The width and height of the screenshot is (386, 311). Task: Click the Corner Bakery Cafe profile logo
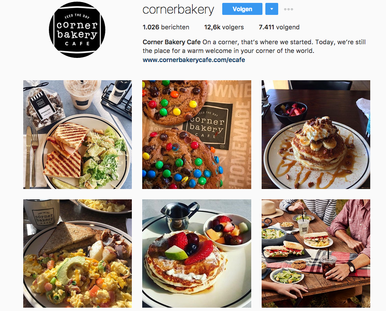point(77,30)
